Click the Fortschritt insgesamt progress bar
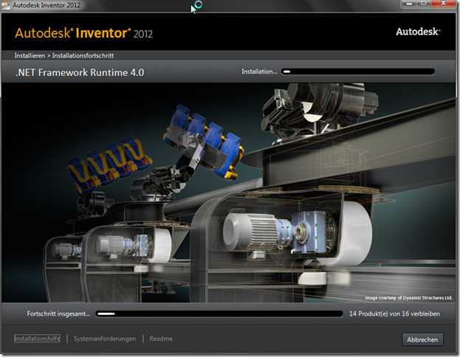The image size is (460, 357). pos(219,313)
